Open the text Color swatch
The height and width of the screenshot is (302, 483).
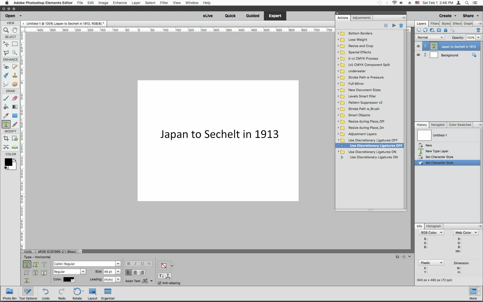[x=68, y=279]
